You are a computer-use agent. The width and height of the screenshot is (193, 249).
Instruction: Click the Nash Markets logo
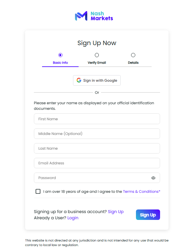tap(94, 16)
